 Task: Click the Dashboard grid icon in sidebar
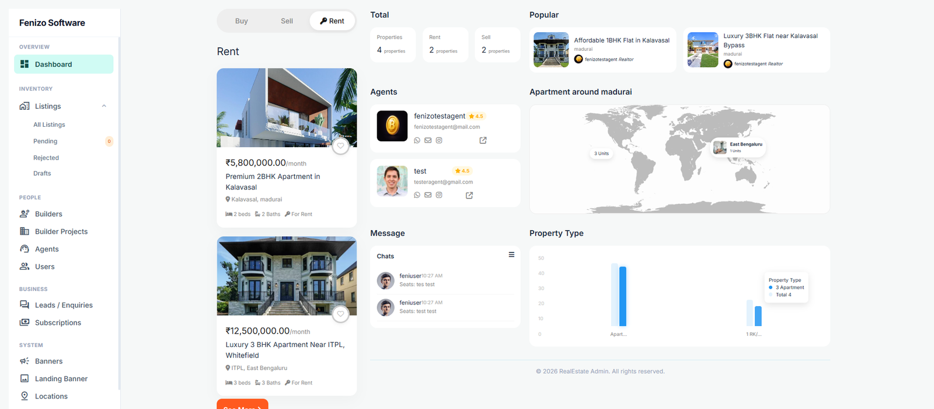(x=25, y=64)
